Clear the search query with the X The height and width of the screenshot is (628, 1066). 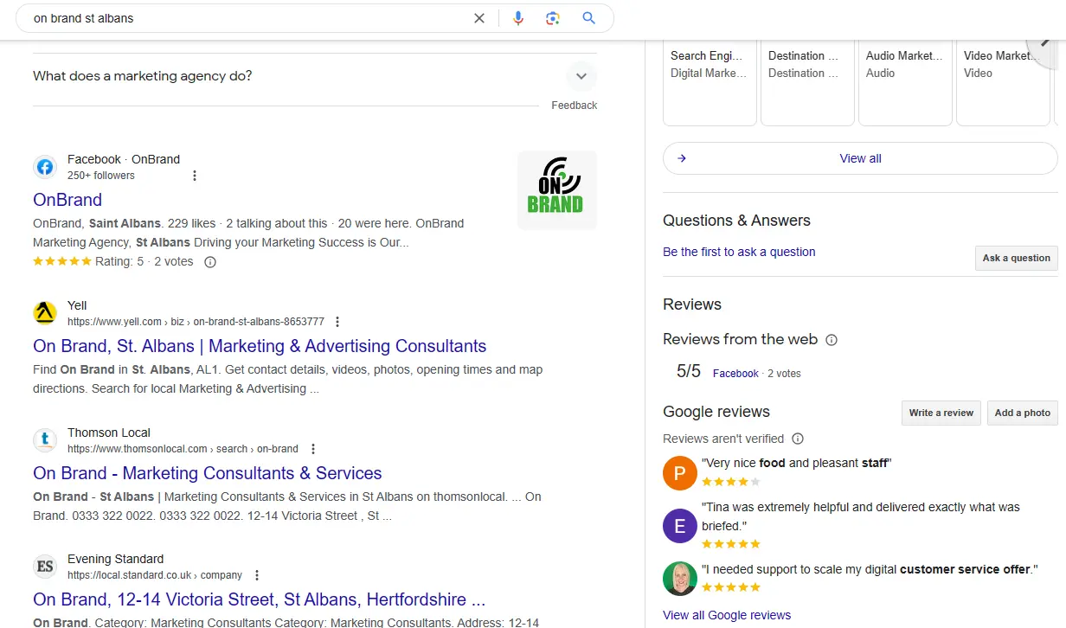click(x=479, y=17)
